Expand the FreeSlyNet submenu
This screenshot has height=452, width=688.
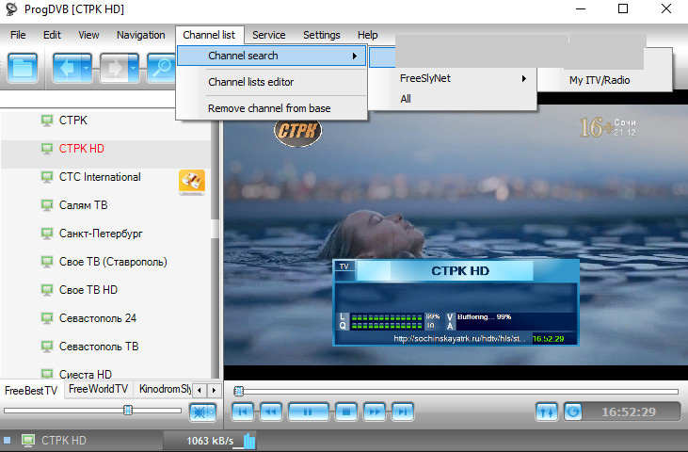point(453,78)
